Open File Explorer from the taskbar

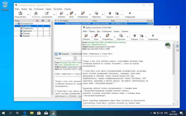click(x=32, y=113)
